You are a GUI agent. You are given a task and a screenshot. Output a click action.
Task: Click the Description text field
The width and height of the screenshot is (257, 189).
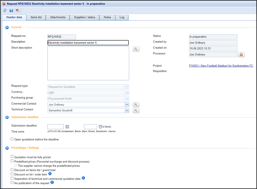coord(88,43)
